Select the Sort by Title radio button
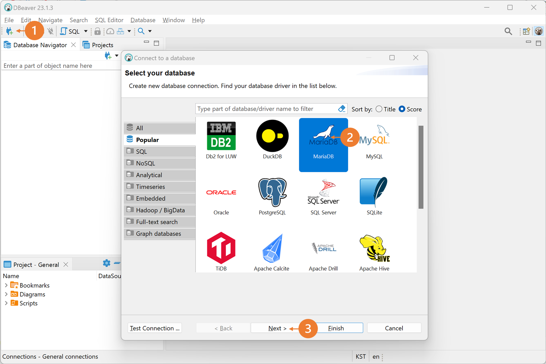546x364 pixels. [379, 109]
